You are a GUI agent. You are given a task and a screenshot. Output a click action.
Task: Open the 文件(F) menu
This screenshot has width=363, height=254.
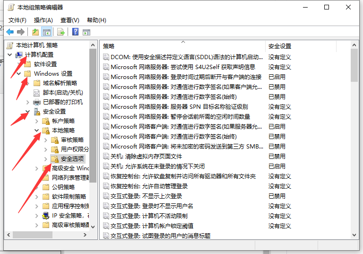[17, 20]
